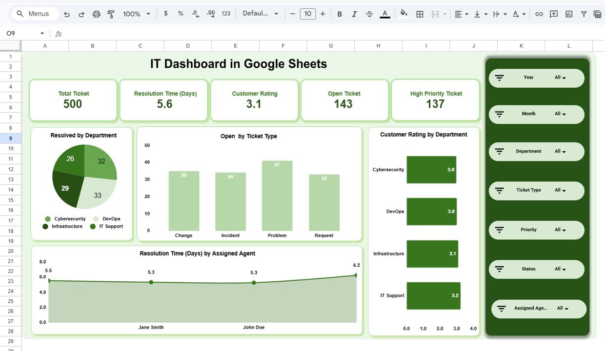Viewport: 605px width, 351px height.
Task: Print the spreadsheet
Action: click(x=96, y=14)
